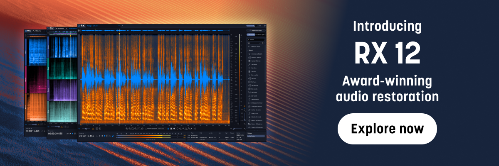This screenshot has height=166, width=499.
Task: Open the Deconstruct module
Action: pos(254,99)
